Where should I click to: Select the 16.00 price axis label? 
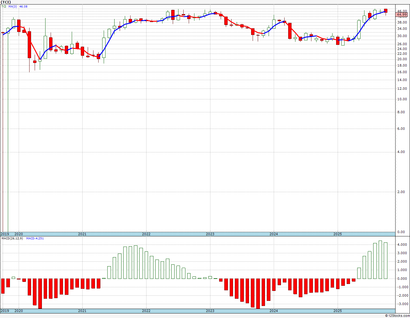coord(402,72)
